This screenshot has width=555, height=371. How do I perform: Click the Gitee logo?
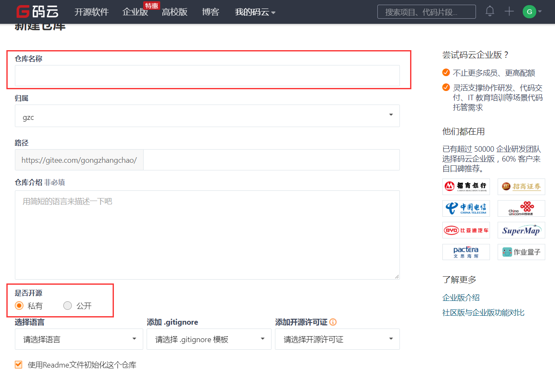pos(37,11)
